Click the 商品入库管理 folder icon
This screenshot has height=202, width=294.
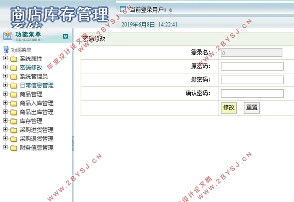click(13, 104)
